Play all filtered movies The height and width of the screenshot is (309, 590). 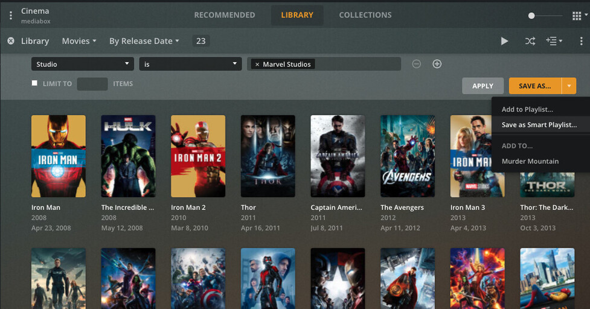[x=505, y=41]
